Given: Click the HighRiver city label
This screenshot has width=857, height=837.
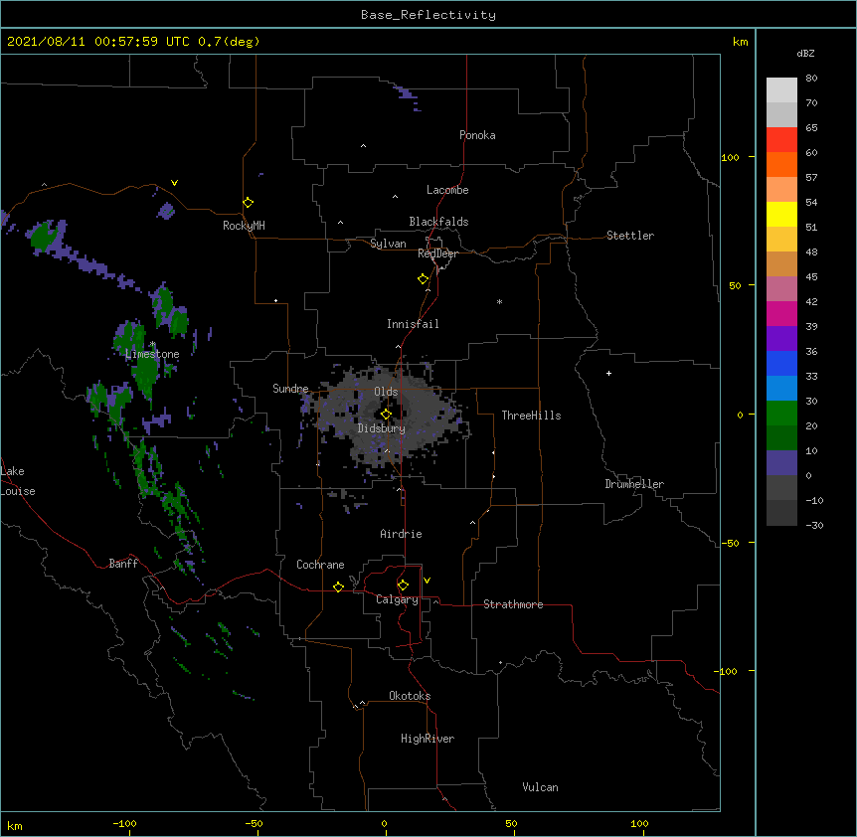Looking at the screenshot, I should [428, 739].
